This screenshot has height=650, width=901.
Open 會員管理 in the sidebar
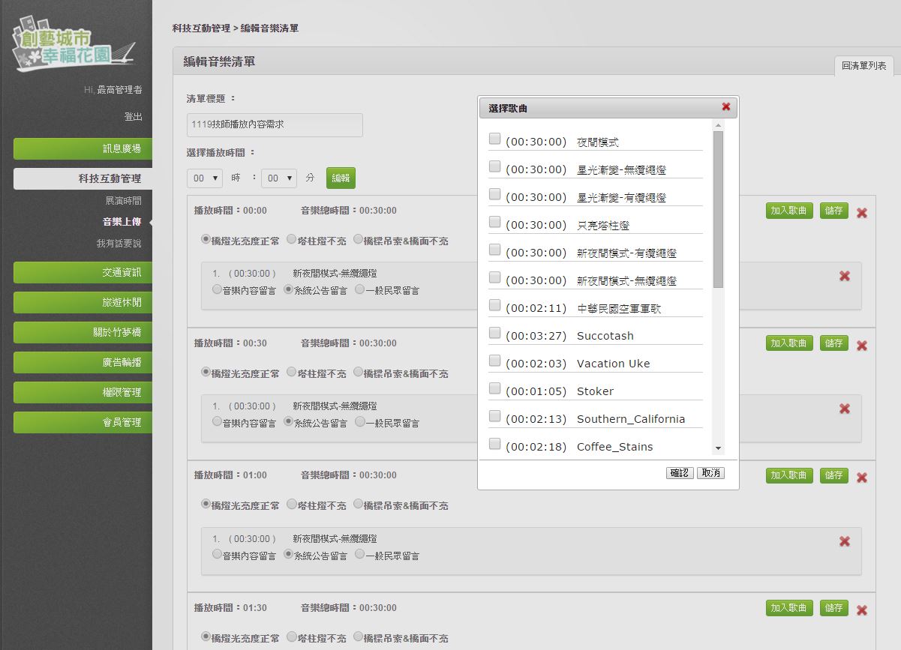[83, 422]
